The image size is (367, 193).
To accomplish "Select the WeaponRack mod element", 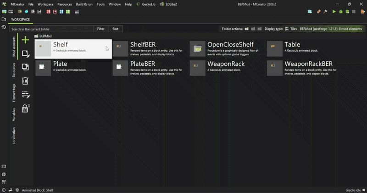I will [228, 68].
